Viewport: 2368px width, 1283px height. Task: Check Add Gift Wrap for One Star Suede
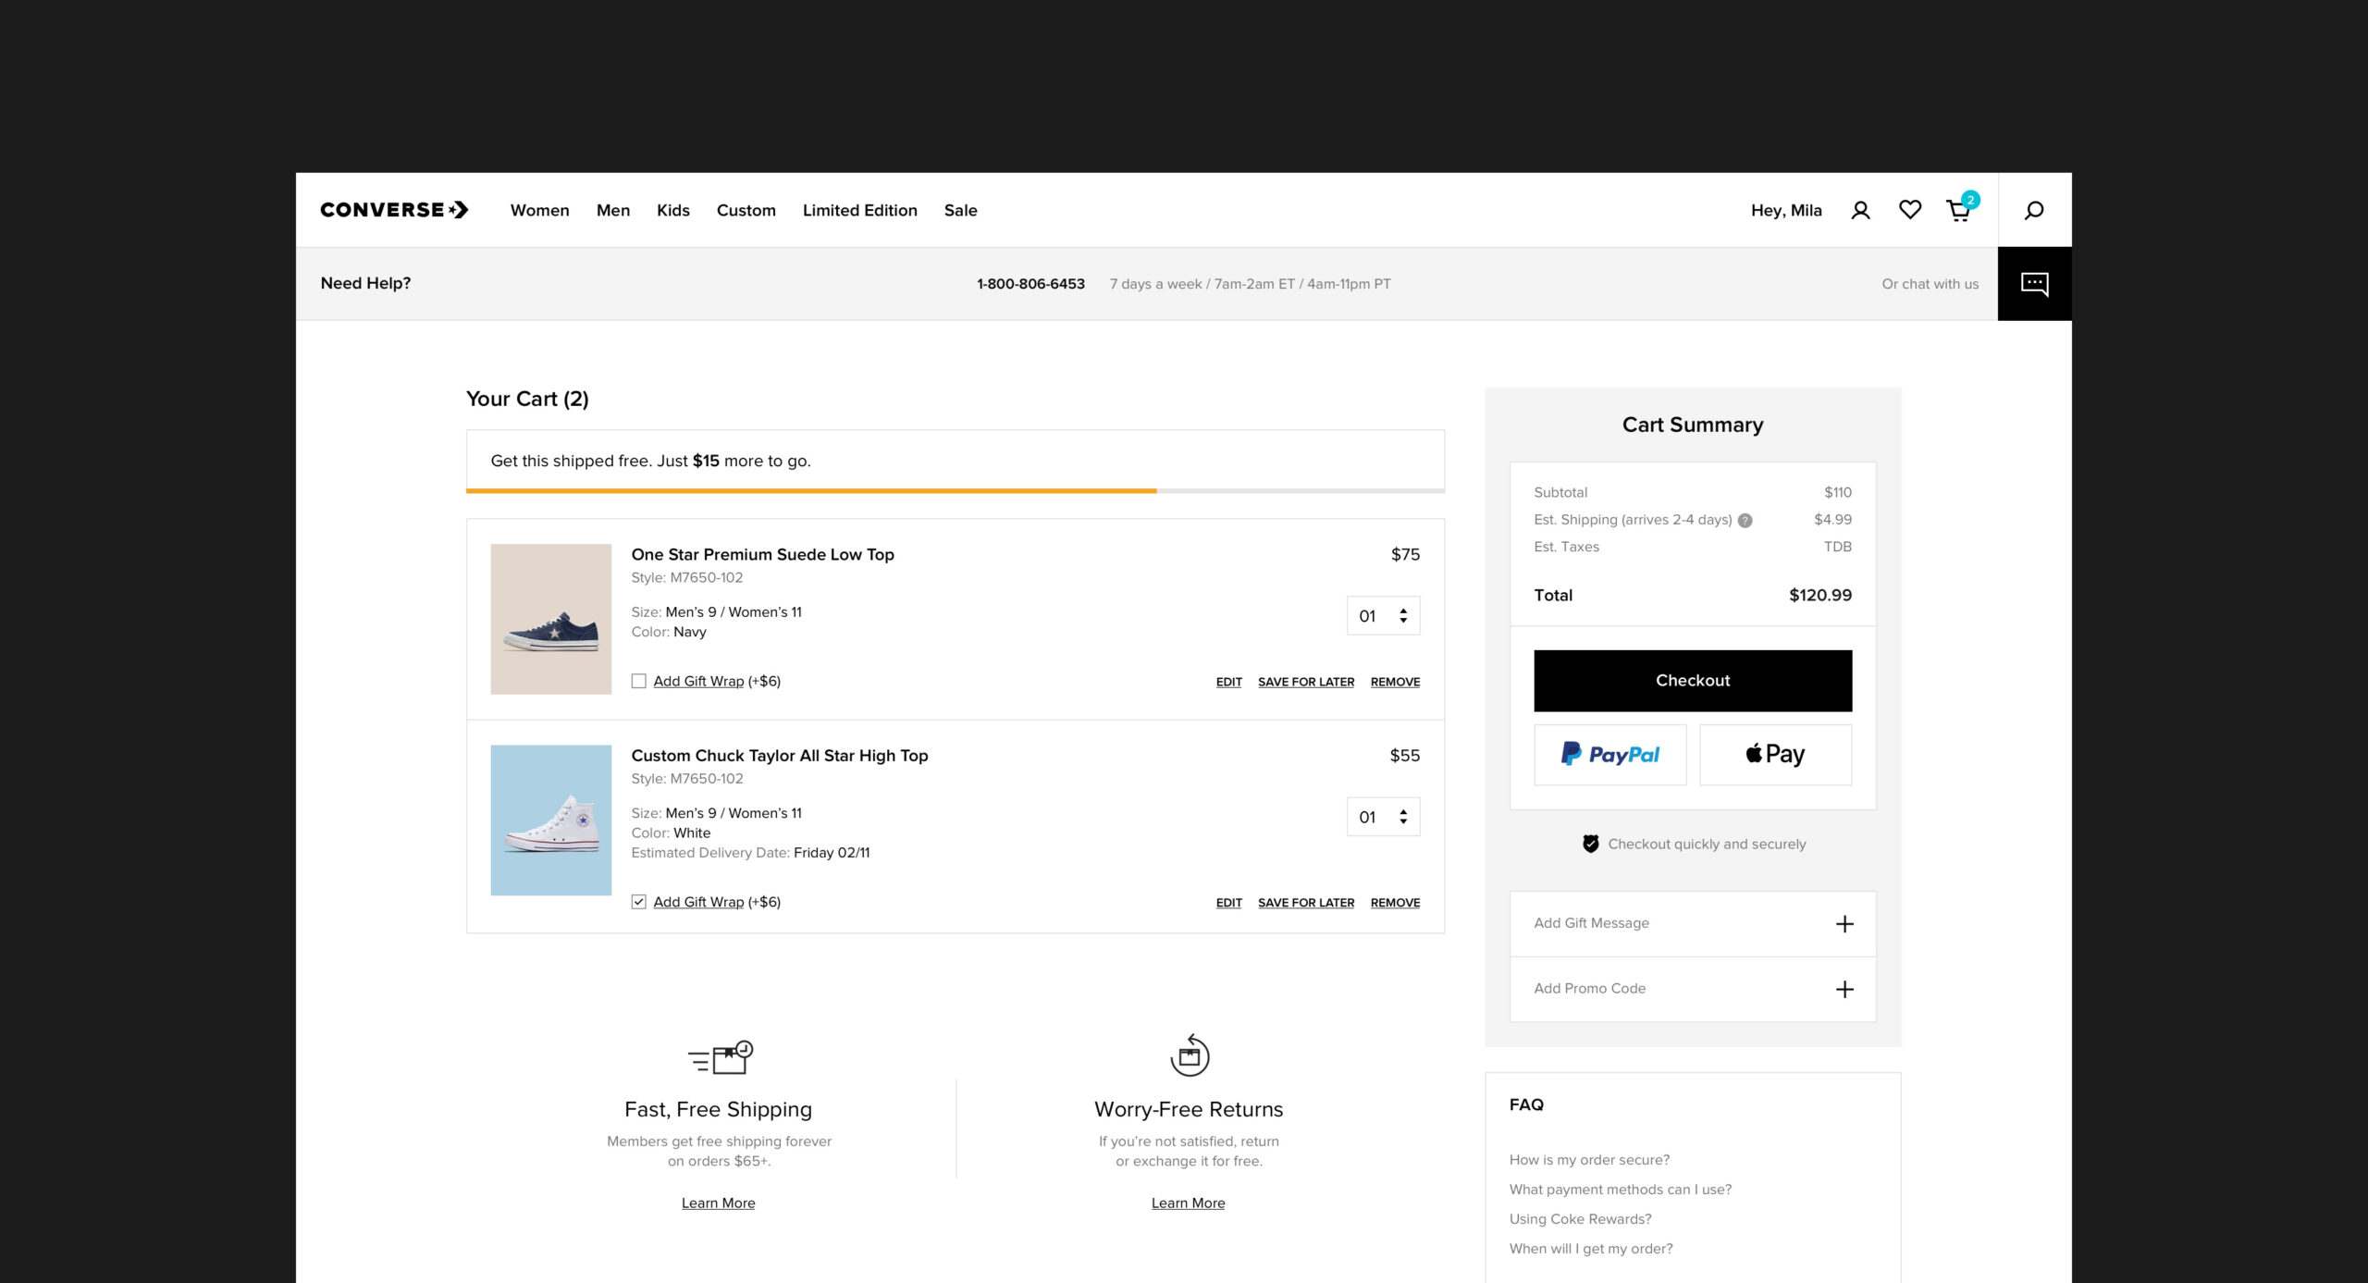[638, 681]
